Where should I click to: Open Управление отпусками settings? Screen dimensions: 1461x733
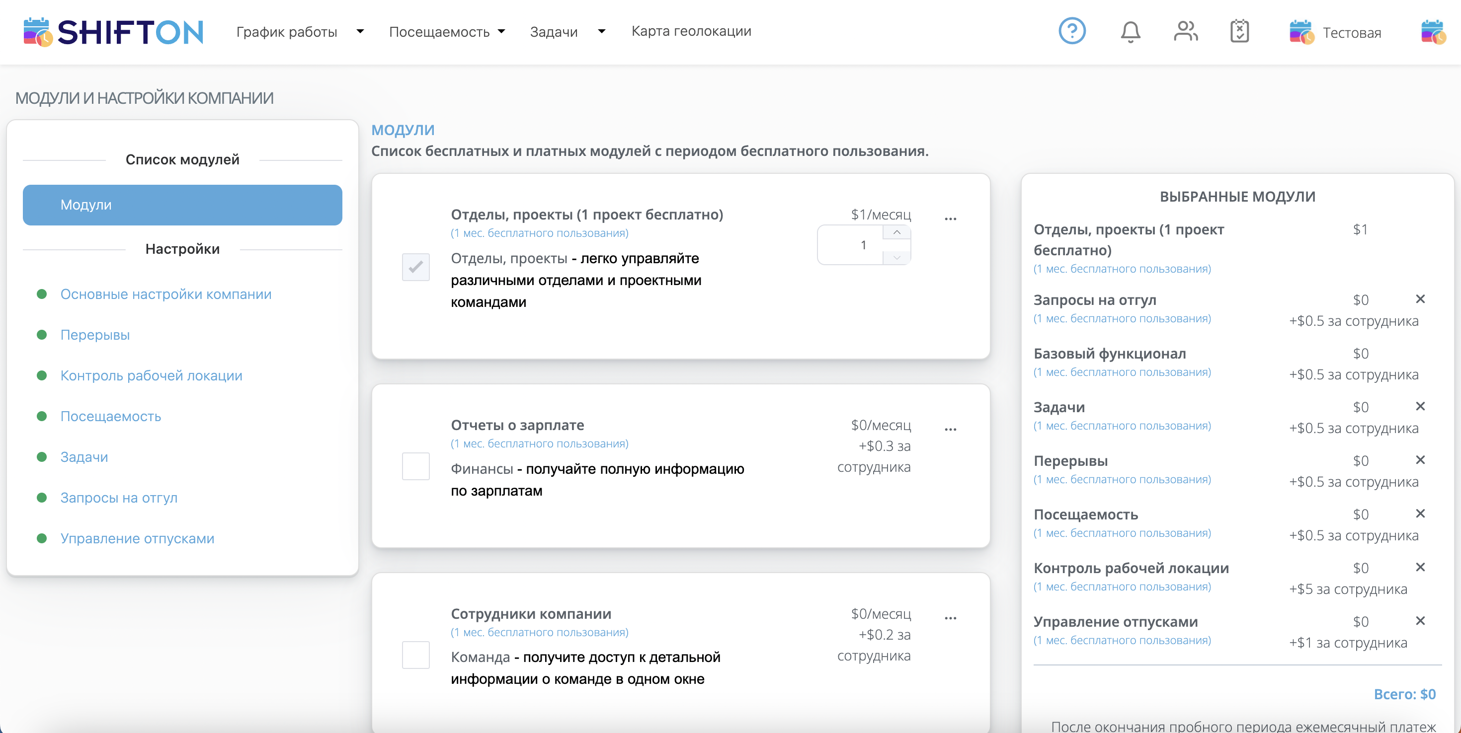click(x=138, y=538)
